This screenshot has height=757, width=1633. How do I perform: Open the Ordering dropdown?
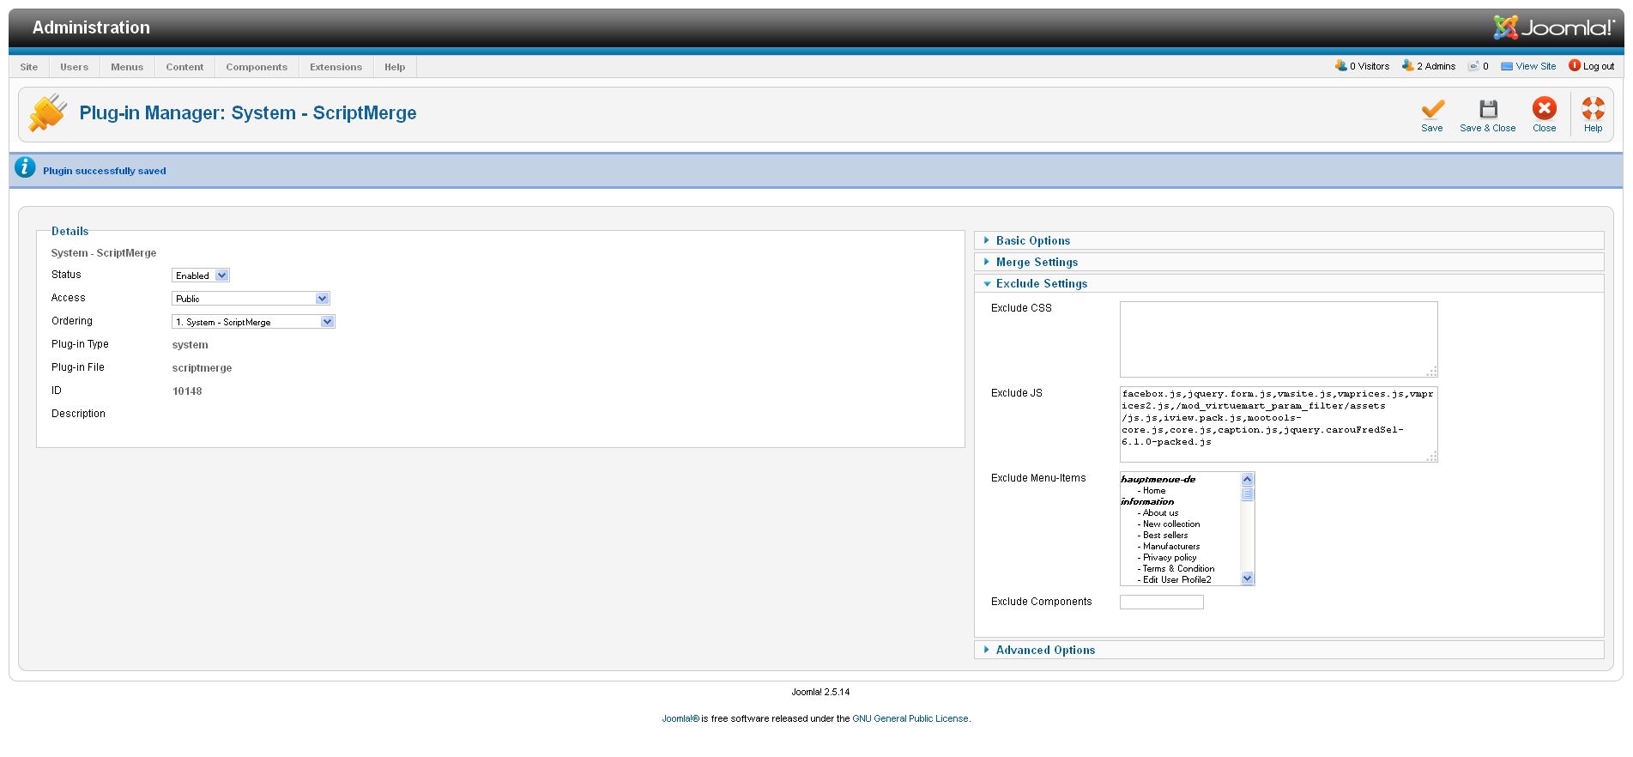pos(253,322)
